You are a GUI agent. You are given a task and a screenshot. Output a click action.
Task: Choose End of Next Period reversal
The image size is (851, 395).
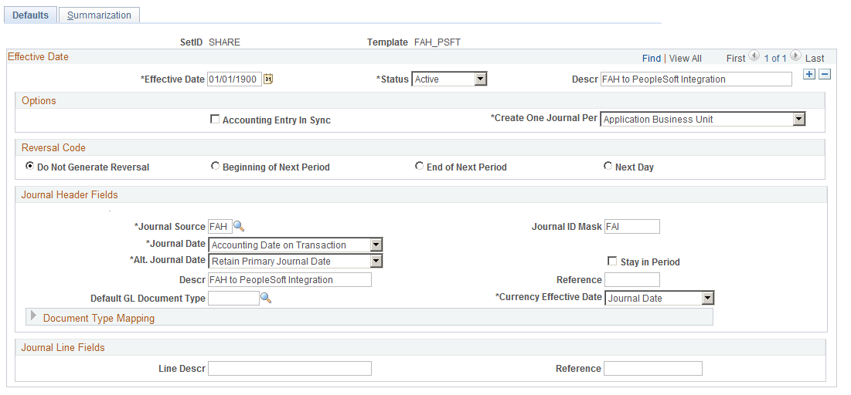(x=419, y=167)
